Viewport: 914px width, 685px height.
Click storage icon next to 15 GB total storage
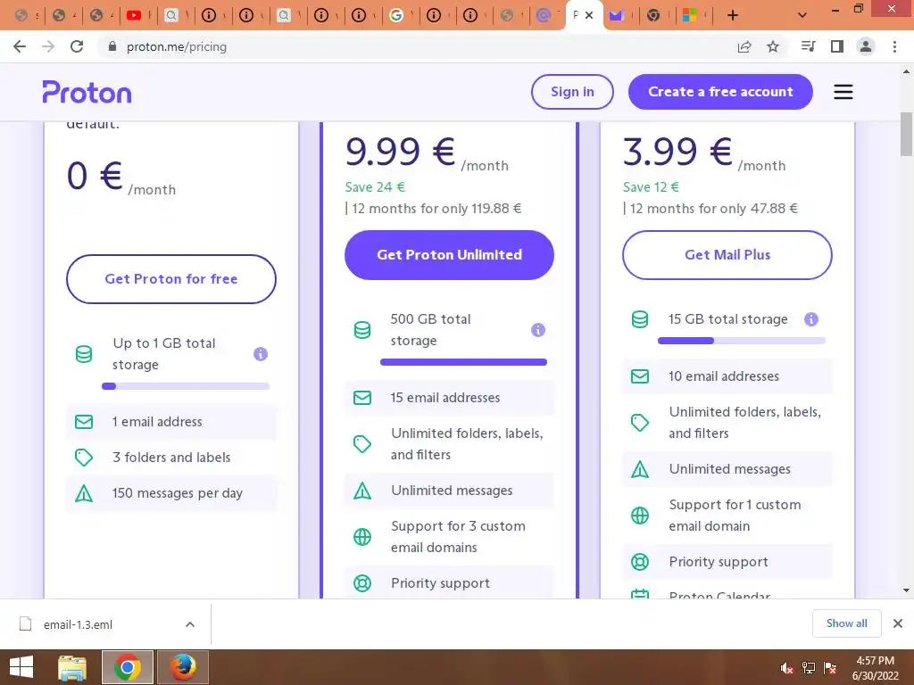[639, 319]
